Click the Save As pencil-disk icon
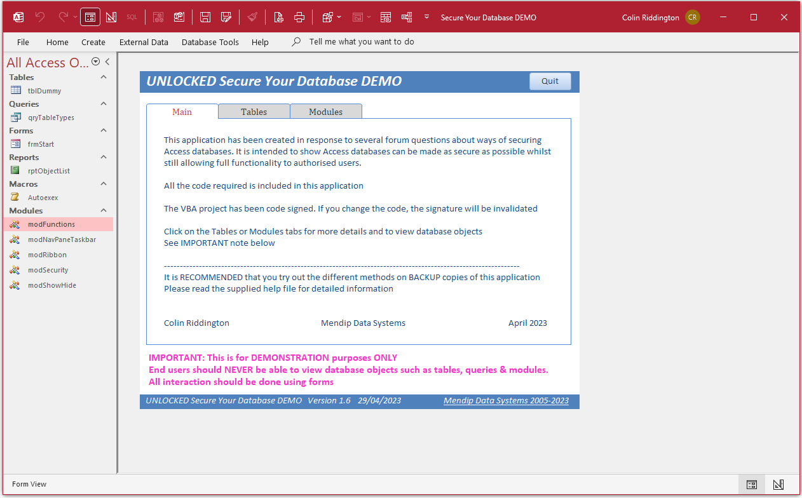This screenshot has width=802, height=498. coord(226,17)
